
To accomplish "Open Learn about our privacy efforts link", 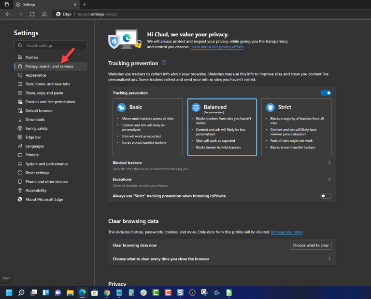I will pos(217,47).
